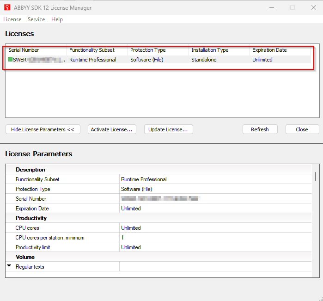Refresh the license list
323x301 pixels.
pyautogui.click(x=260, y=129)
